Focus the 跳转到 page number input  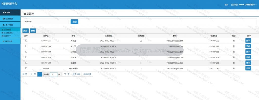click(x=54, y=75)
